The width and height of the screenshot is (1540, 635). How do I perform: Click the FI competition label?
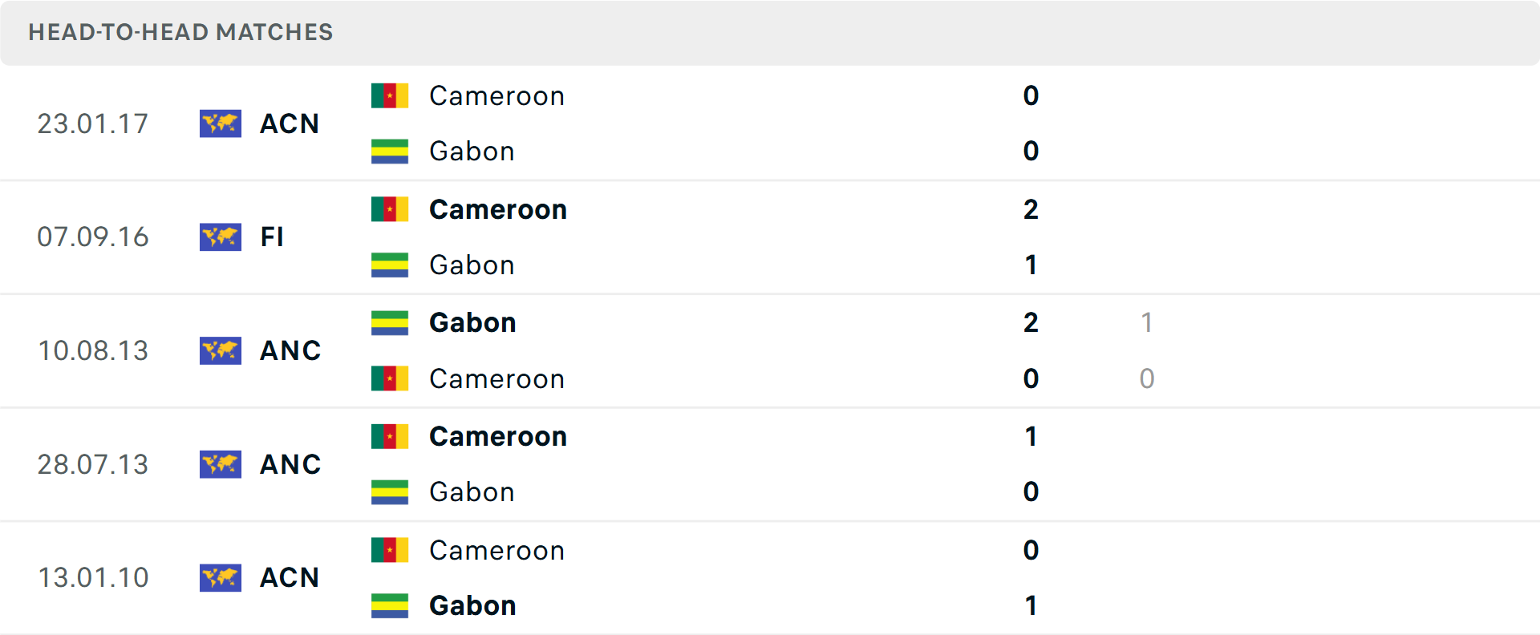point(272,237)
